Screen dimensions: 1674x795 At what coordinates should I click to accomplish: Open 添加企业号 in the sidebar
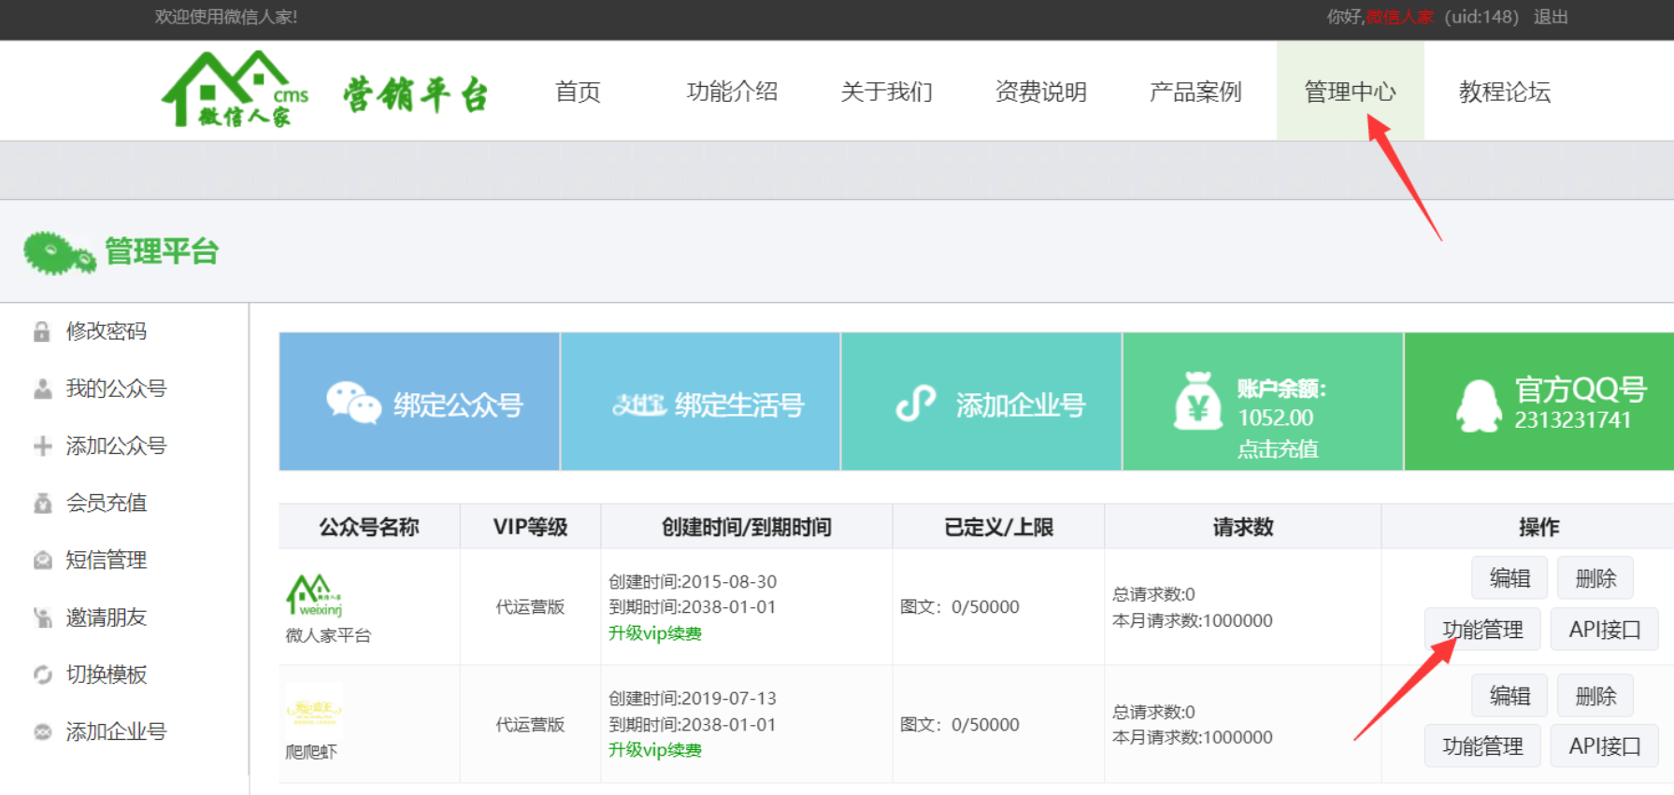(x=116, y=731)
